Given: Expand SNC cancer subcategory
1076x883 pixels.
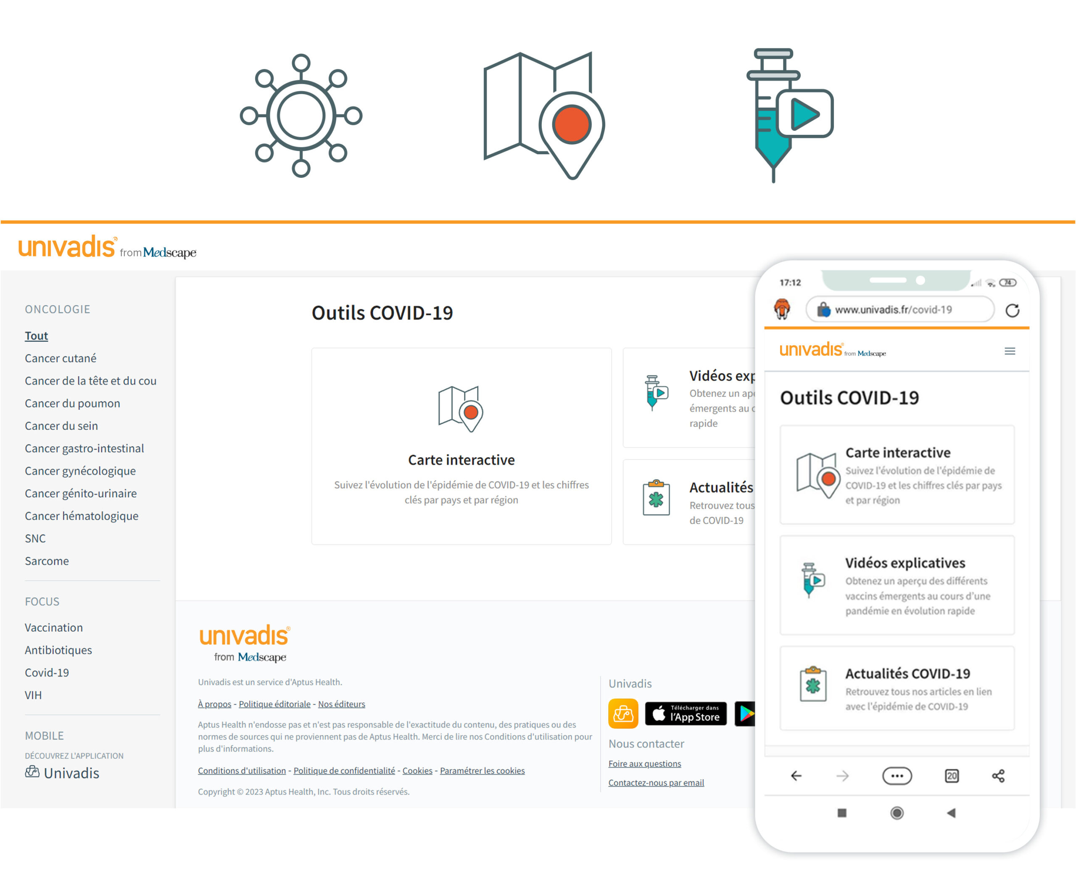Looking at the screenshot, I should coord(36,538).
